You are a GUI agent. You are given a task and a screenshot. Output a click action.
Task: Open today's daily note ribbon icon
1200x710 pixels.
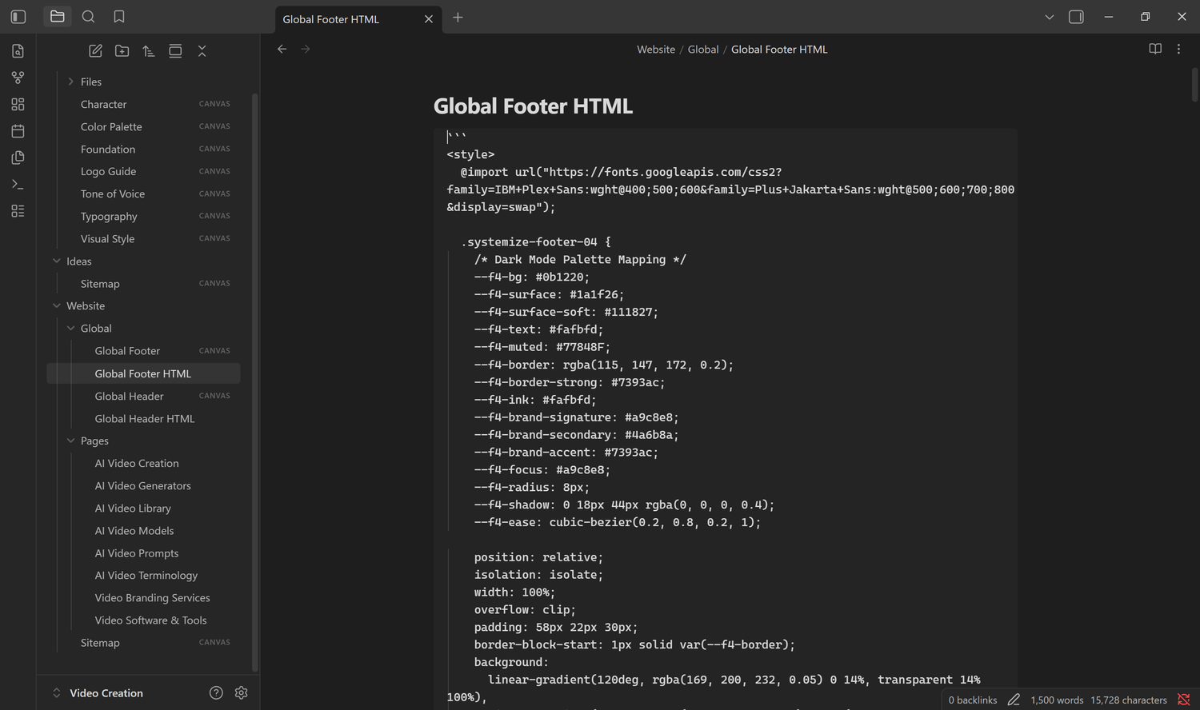[18, 131]
